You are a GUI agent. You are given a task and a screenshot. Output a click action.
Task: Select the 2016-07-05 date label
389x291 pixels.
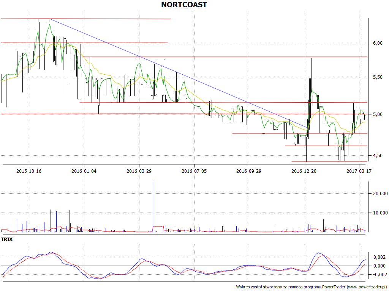(x=194, y=171)
